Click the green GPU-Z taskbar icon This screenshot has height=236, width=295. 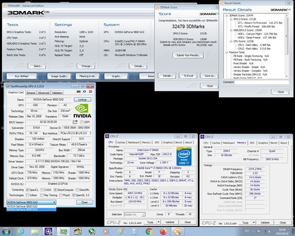[x=63, y=232]
